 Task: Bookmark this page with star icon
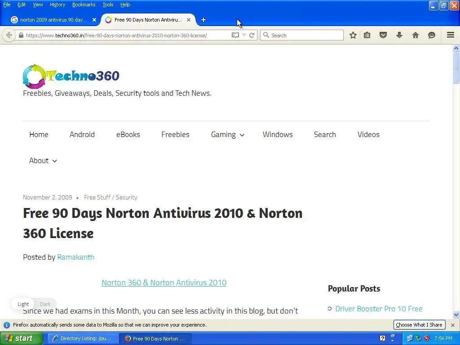pyautogui.click(x=353, y=35)
